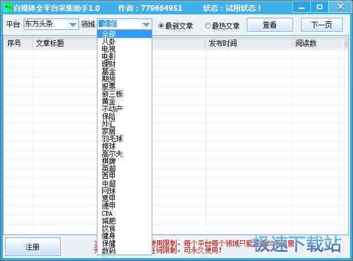
Task: Pick 新三板 from the field list
Action: coord(125,94)
